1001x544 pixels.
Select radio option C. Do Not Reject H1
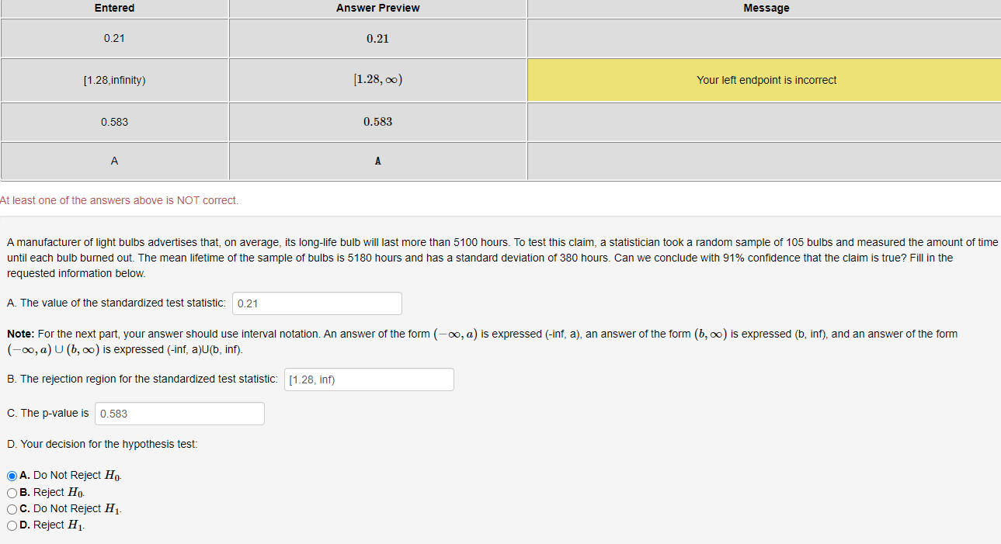coord(12,509)
